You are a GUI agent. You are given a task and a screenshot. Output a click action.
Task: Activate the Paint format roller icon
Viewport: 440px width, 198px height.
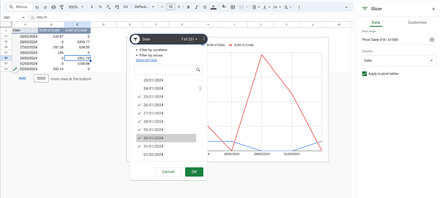[x=62, y=7]
